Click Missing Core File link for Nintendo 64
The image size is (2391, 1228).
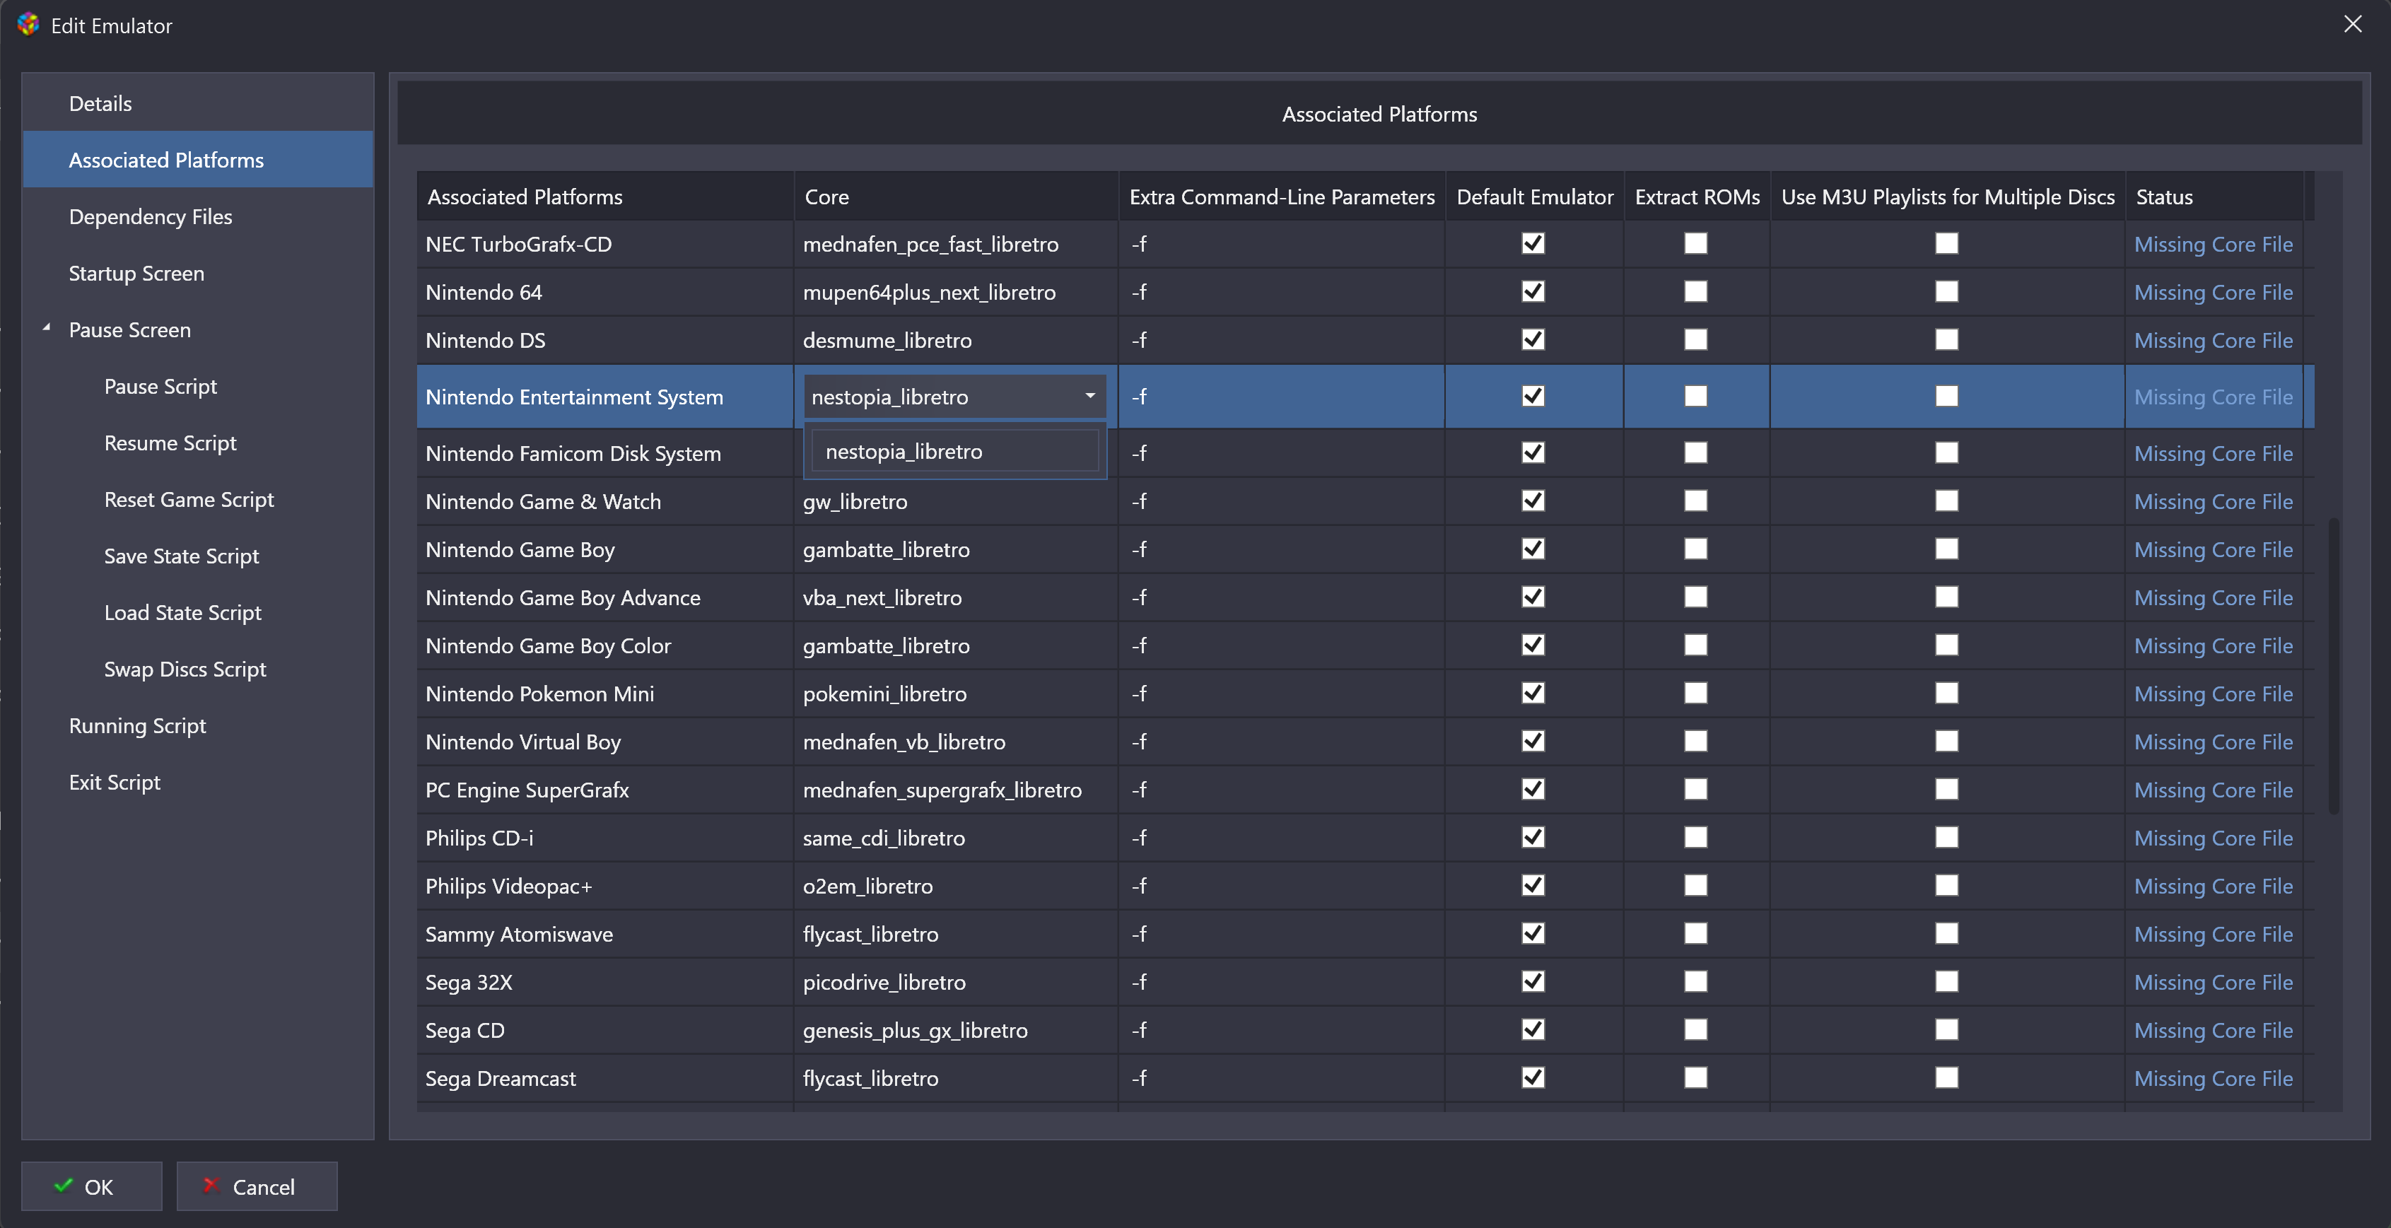coord(2213,293)
